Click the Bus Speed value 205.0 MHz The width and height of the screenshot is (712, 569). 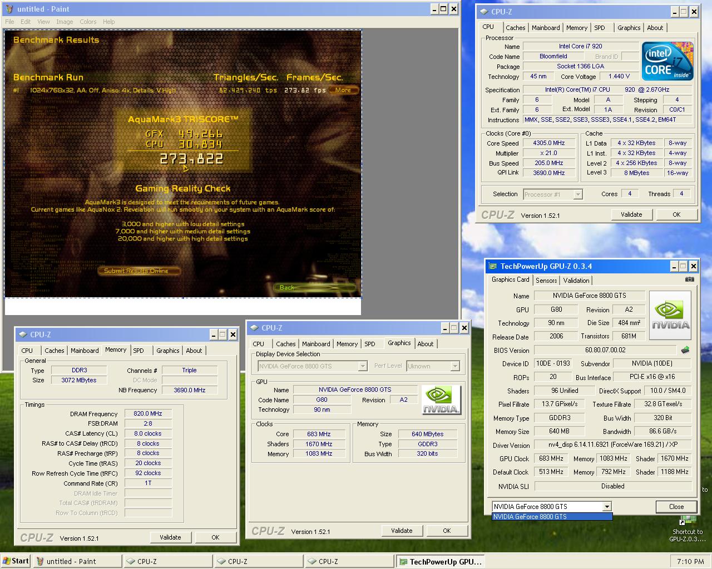pyautogui.click(x=549, y=163)
